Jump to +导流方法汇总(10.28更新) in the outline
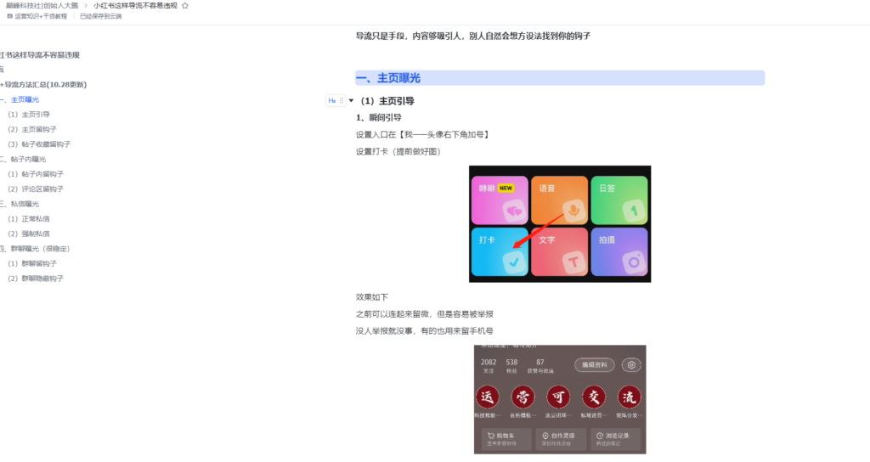Screen dimensions: 870x462 point(43,85)
